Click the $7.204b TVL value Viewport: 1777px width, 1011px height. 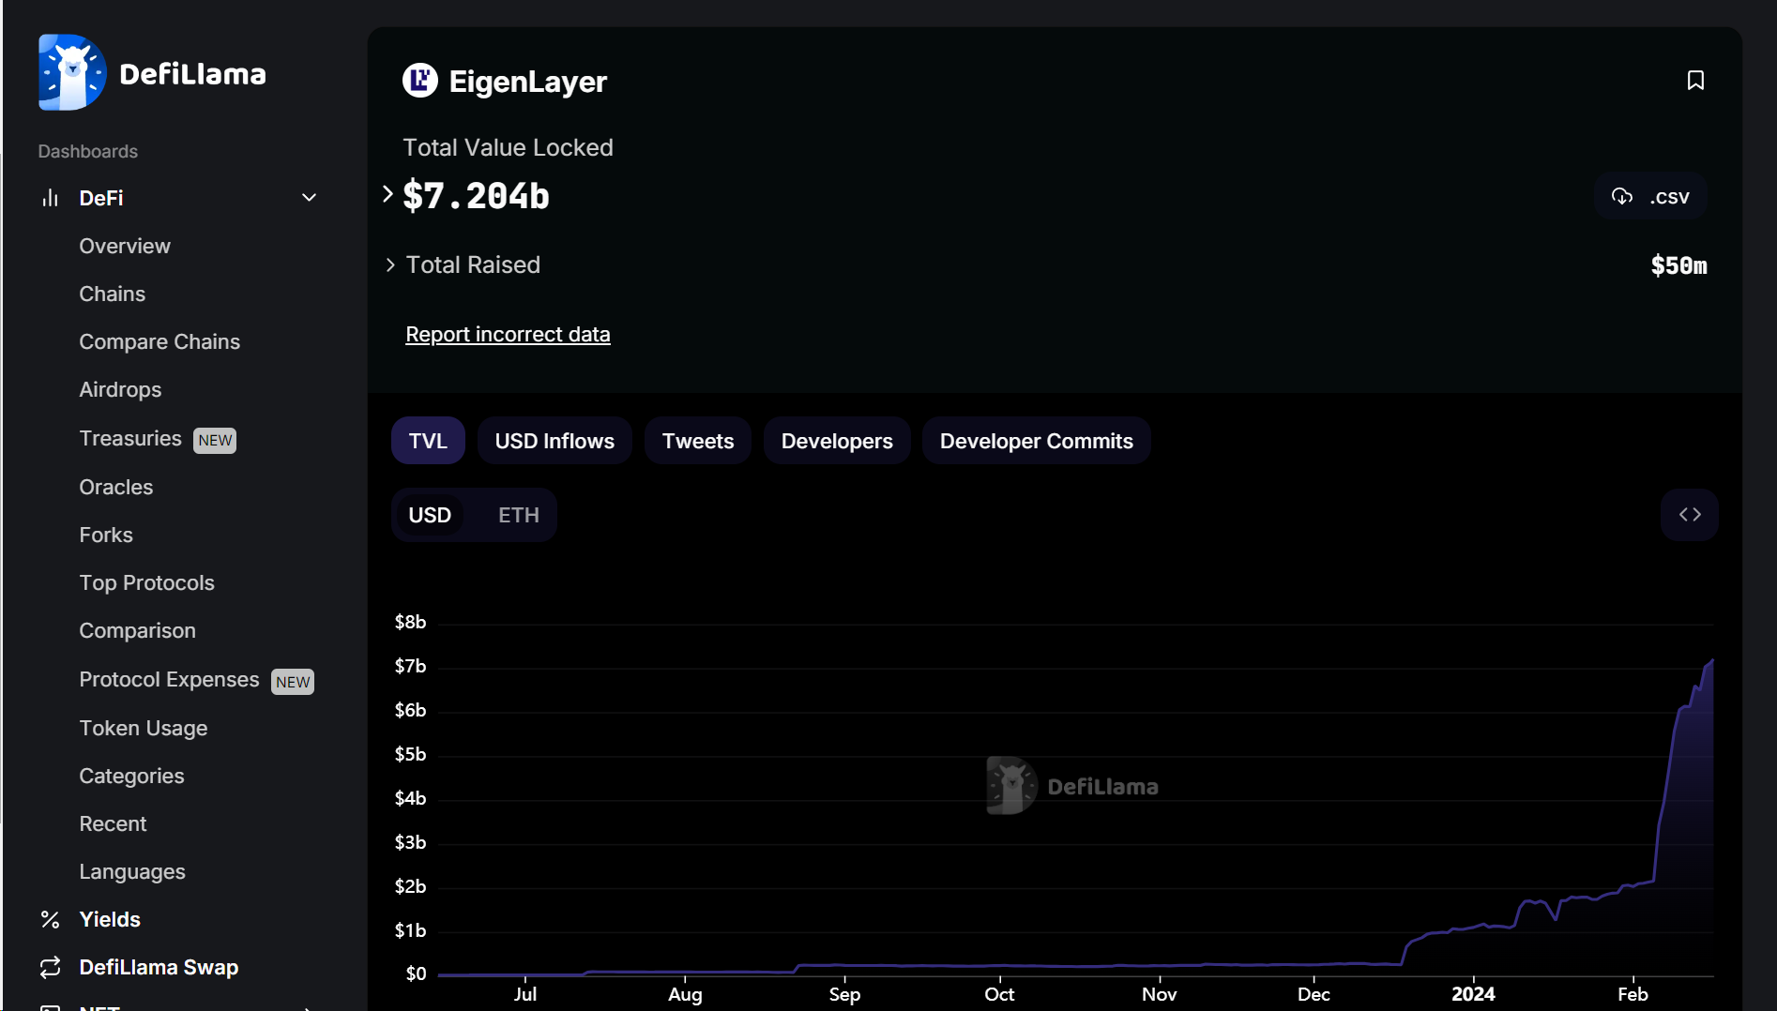(x=476, y=196)
